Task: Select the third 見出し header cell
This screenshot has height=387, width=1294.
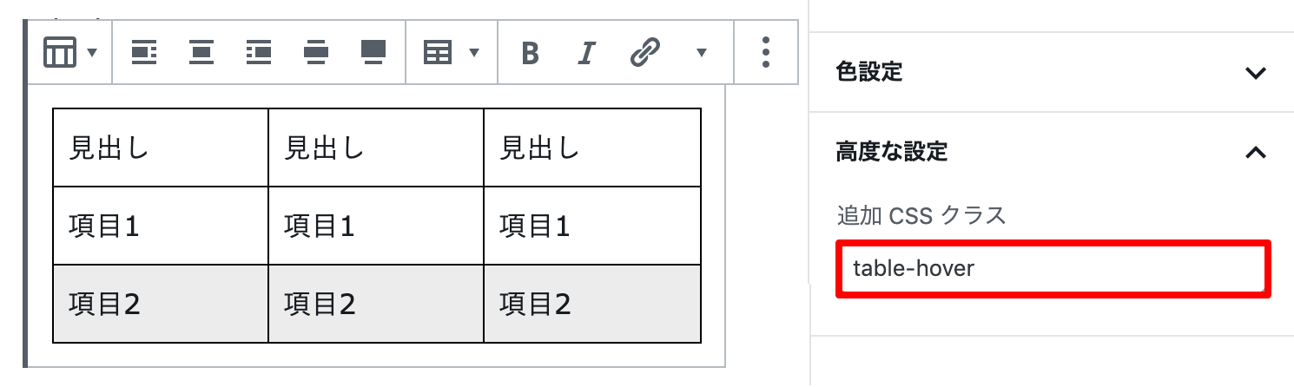Action: 592,148
